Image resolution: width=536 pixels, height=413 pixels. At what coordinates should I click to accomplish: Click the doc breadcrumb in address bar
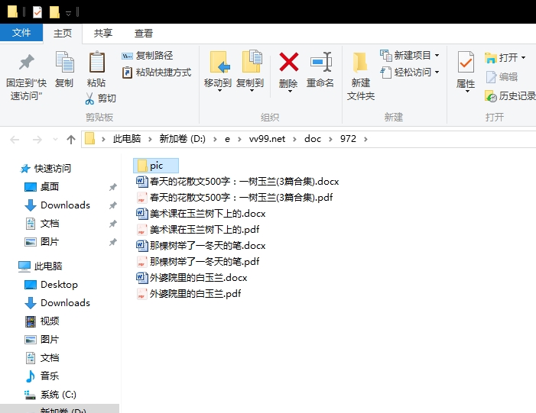[313, 139]
